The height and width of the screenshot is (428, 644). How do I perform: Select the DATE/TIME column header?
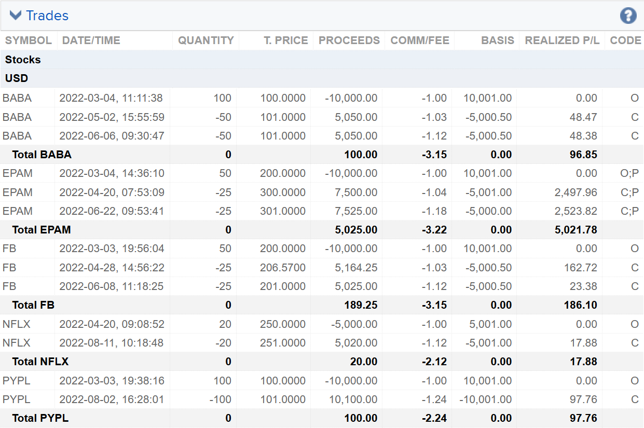(91, 40)
